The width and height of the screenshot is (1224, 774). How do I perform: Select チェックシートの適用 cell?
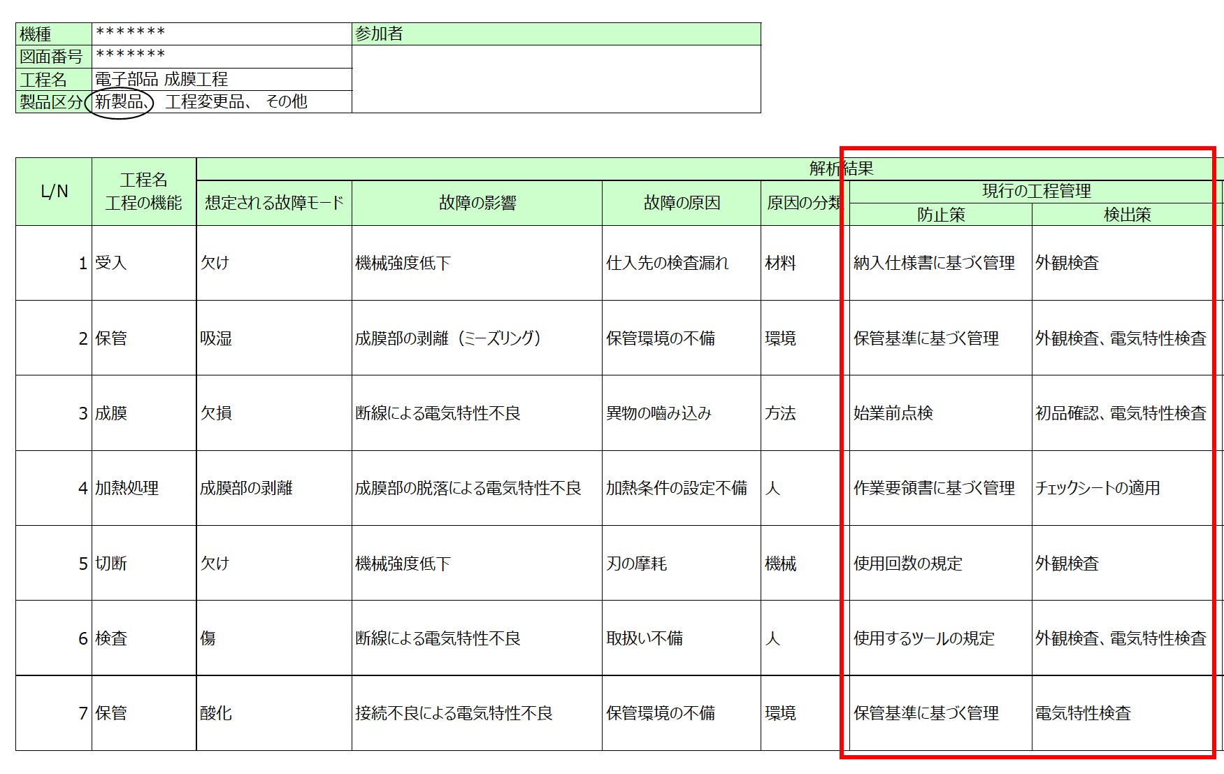pyautogui.click(x=1128, y=488)
